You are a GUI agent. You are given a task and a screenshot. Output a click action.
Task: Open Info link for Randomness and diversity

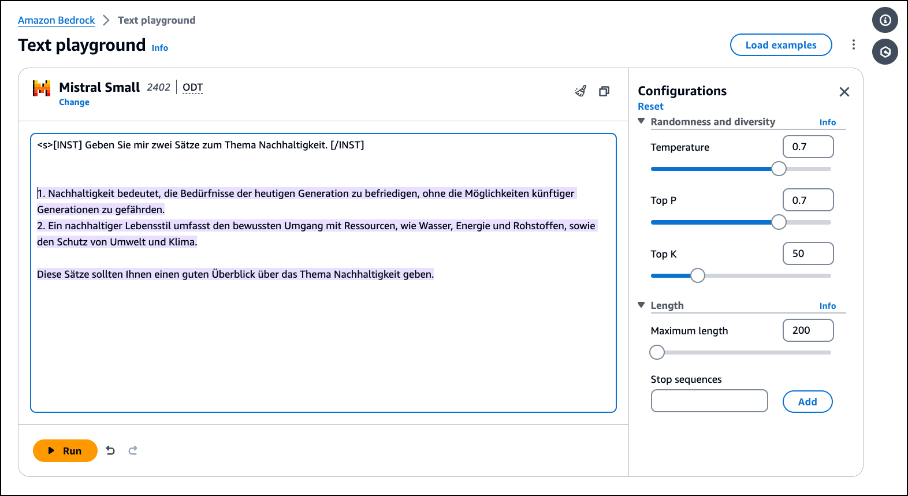[828, 122]
